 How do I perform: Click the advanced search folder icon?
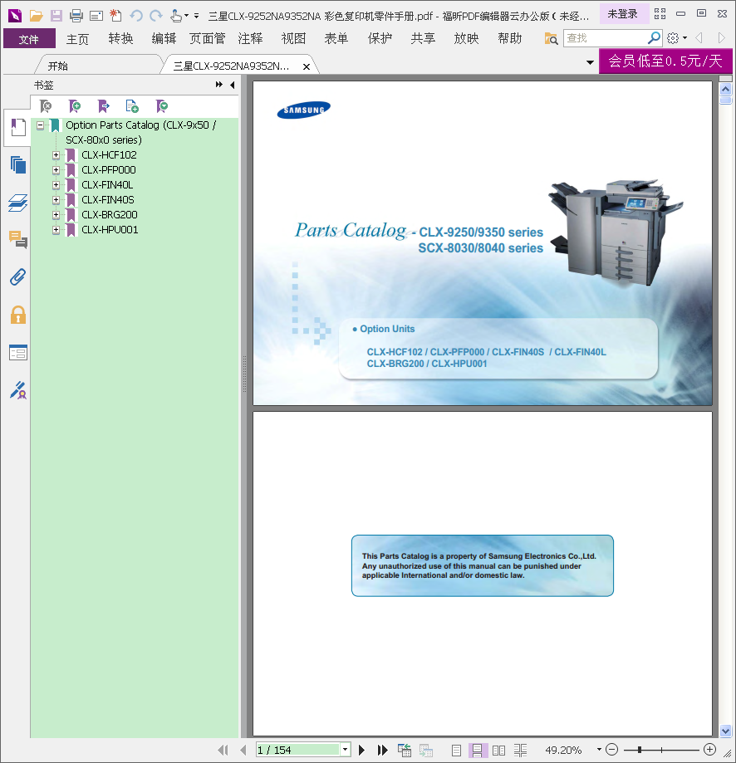pos(551,38)
